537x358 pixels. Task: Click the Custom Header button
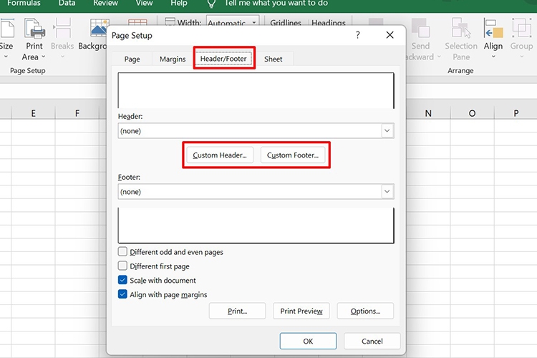(220, 155)
